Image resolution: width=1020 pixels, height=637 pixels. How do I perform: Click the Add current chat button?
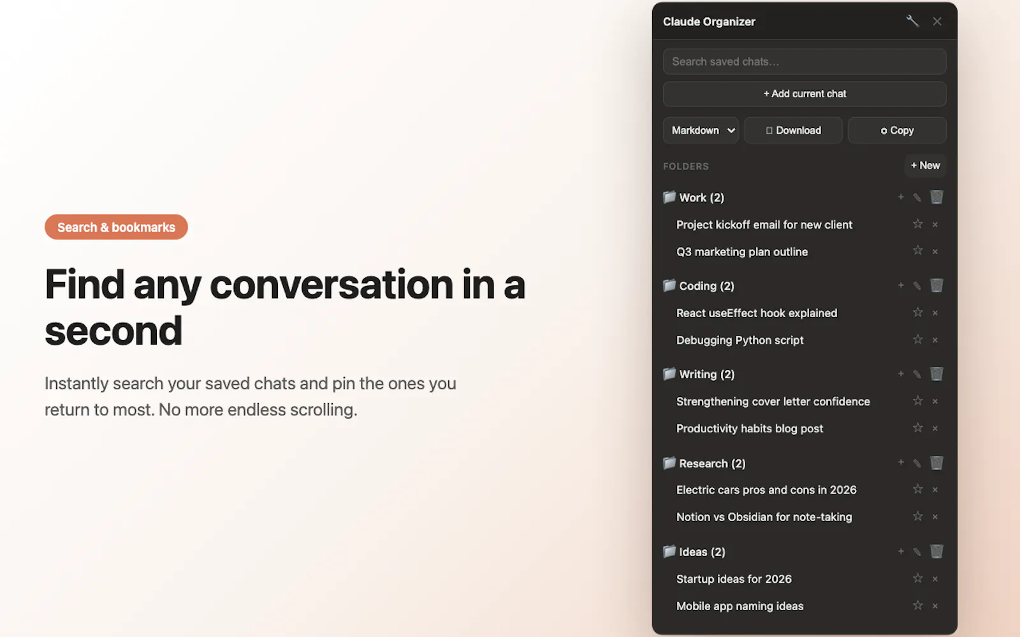coord(805,94)
